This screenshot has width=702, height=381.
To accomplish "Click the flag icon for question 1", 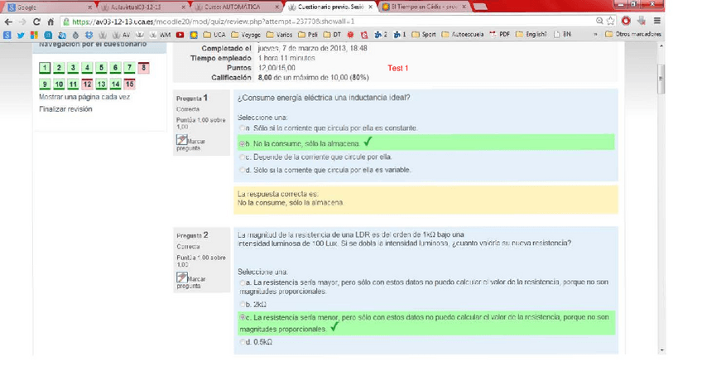I will 182,141.
